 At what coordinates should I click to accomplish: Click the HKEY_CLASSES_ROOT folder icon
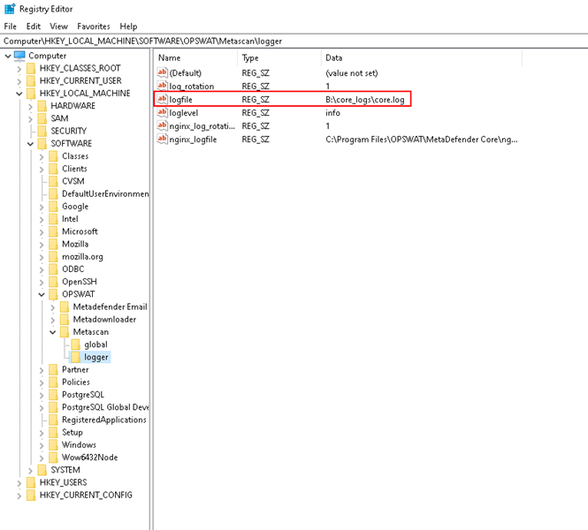(31, 68)
